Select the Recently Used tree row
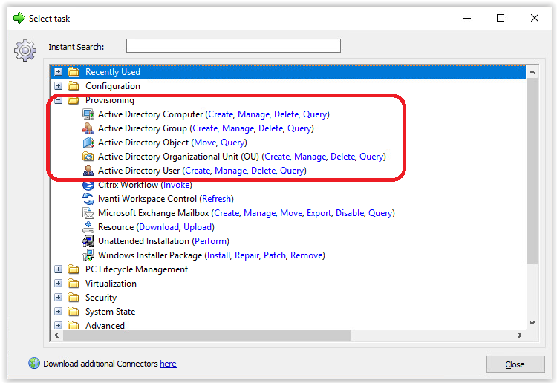Screen dimensions: 557x383 point(287,72)
